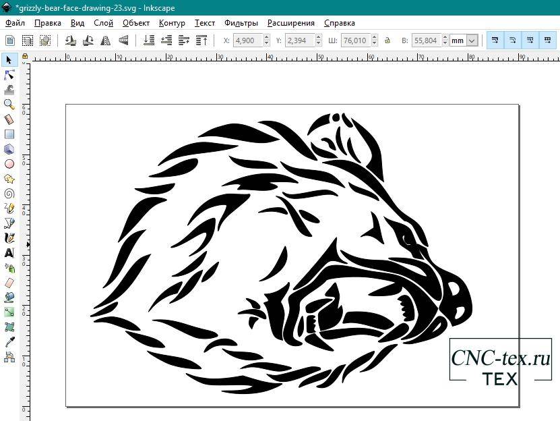
Task: Select the Zoom magnifier tool
Action: pyautogui.click(x=9, y=104)
